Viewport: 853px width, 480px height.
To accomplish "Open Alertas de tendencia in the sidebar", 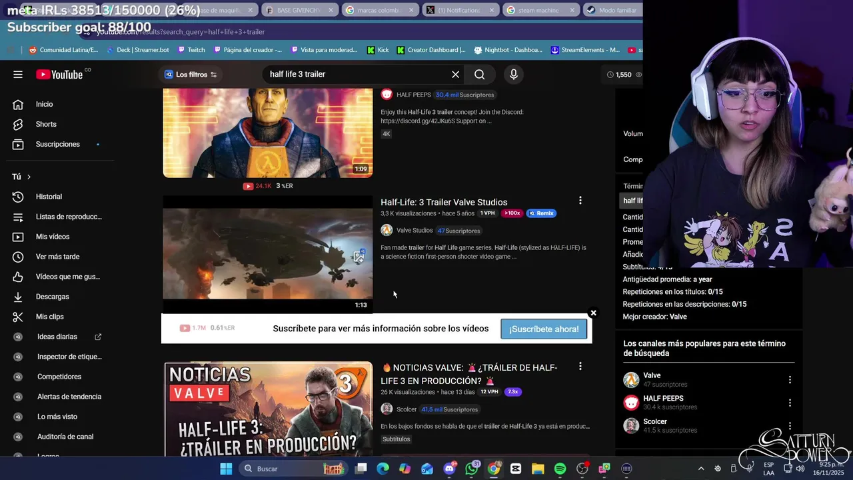I will coord(69,397).
